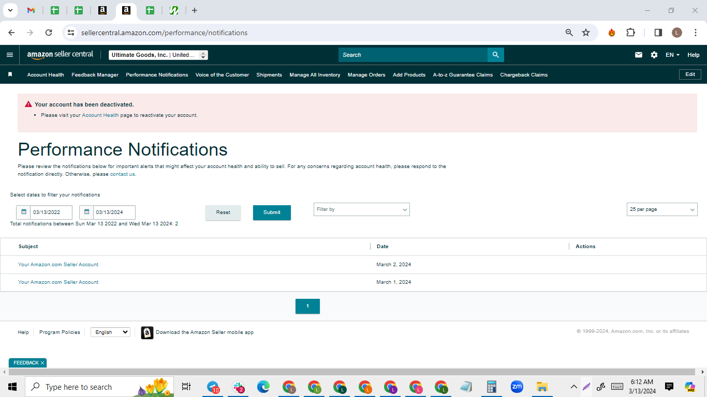Open File Explorer from the taskbar
Screen dimensions: 707x397
tap(542, 387)
